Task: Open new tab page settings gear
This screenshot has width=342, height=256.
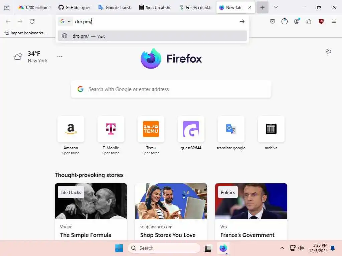Action: click(328, 51)
